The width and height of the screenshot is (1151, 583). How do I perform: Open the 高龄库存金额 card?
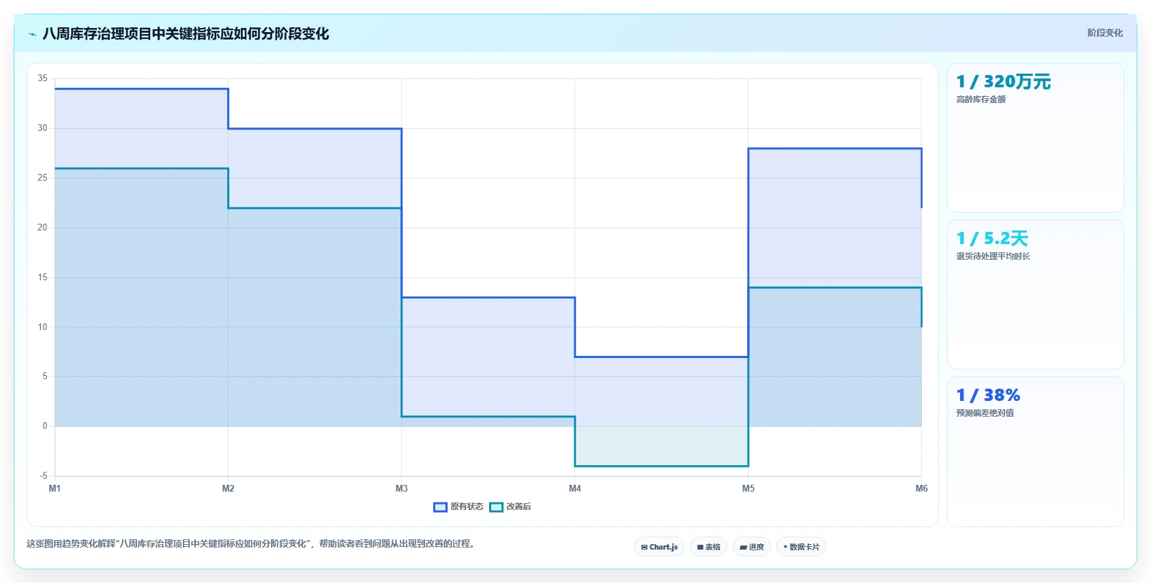[1035, 138]
